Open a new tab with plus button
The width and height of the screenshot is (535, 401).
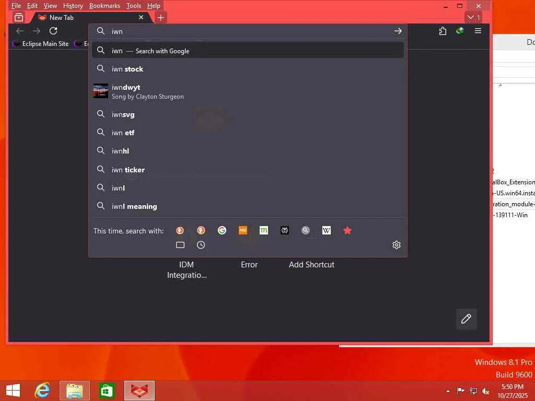[x=161, y=17]
